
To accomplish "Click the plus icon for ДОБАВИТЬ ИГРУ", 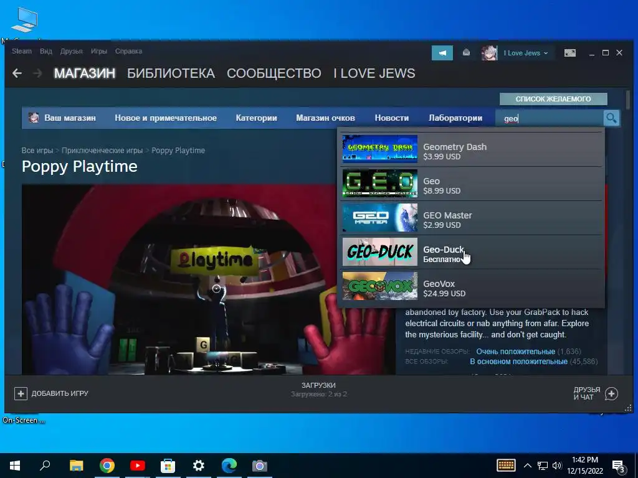I will tap(21, 393).
